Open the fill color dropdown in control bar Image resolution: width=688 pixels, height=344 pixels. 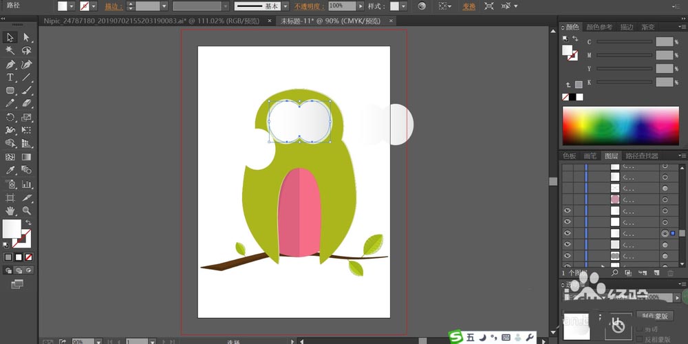(72, 6)
